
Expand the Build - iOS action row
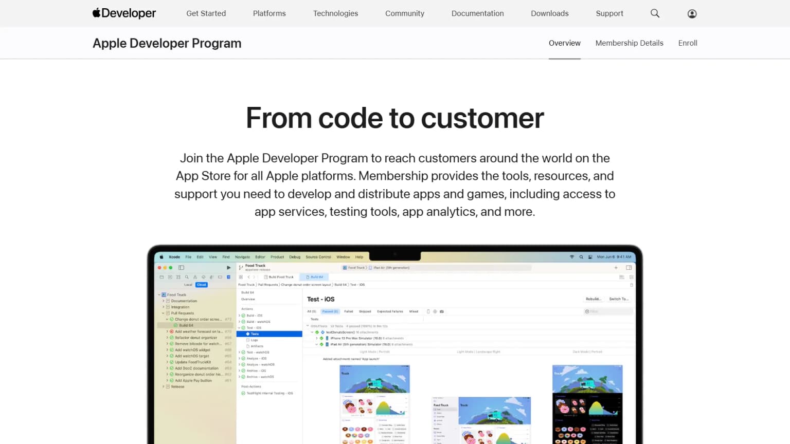[239, 316]
